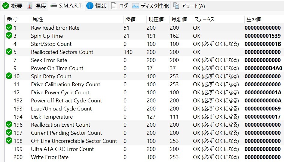Click the 生の値 column header

(x=253, y=19)
